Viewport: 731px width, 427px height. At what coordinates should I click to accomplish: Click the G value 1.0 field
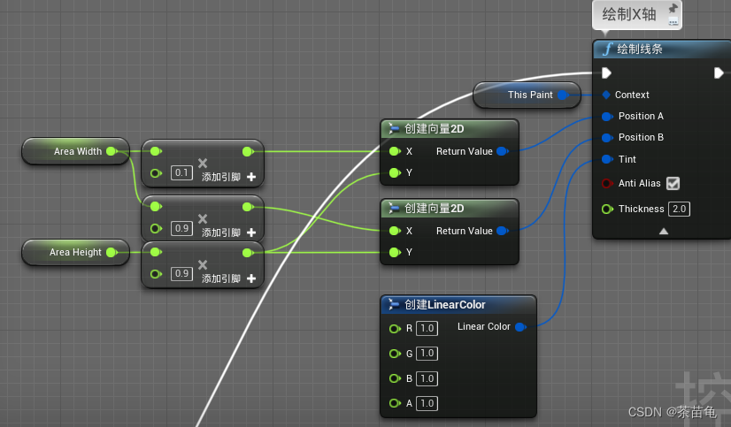tap(427, 354)
